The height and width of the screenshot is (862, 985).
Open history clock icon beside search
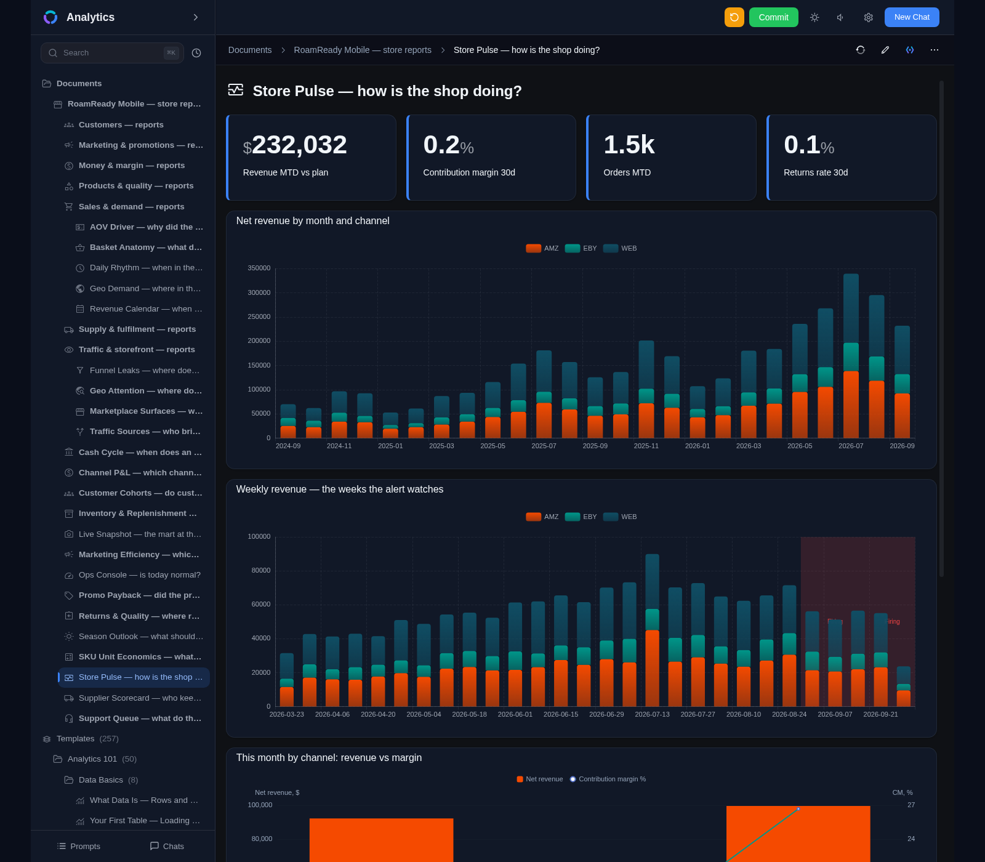(x=196, y=53)
